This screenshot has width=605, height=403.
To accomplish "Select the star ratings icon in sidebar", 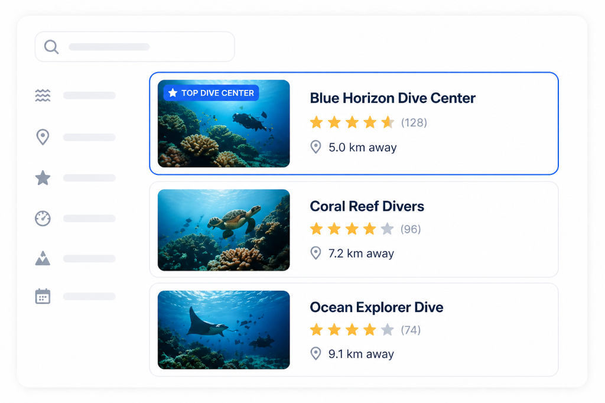I will [43, 178].
